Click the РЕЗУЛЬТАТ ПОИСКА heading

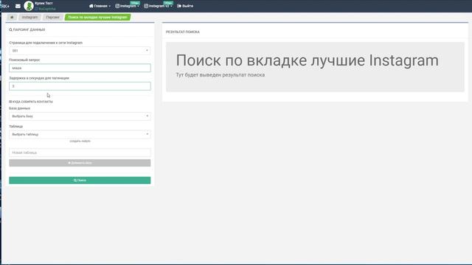point(183,32)
